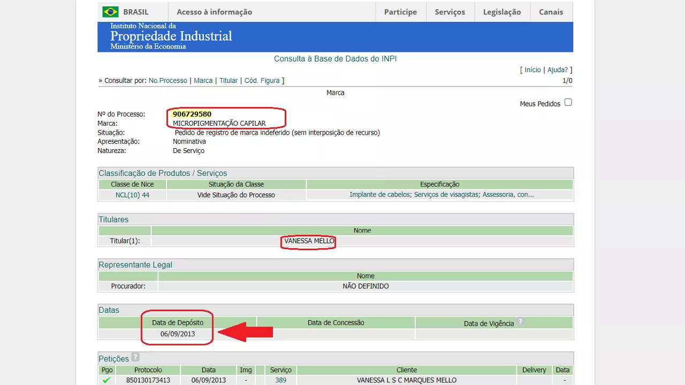Viewport: 685px width, 385px height.
Task: Select protocol number 850130173413
Action: tap(148, 380)
